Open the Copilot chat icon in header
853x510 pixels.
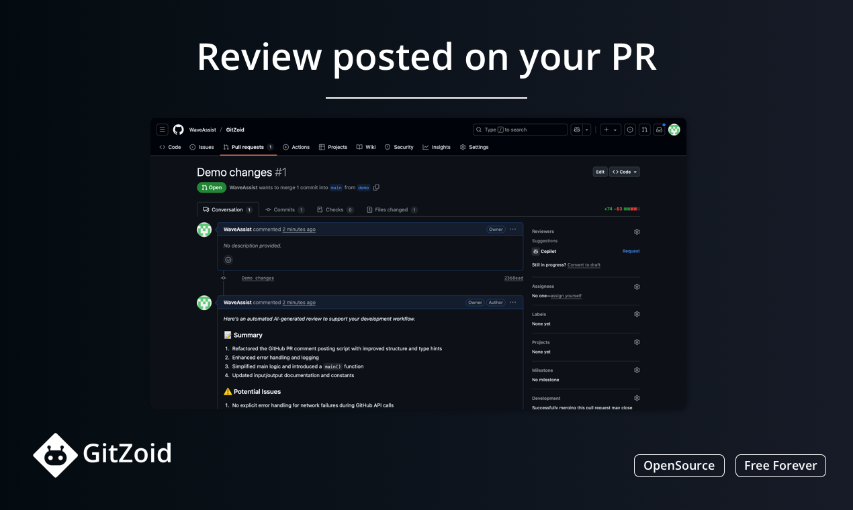click(x=576, y=130)
